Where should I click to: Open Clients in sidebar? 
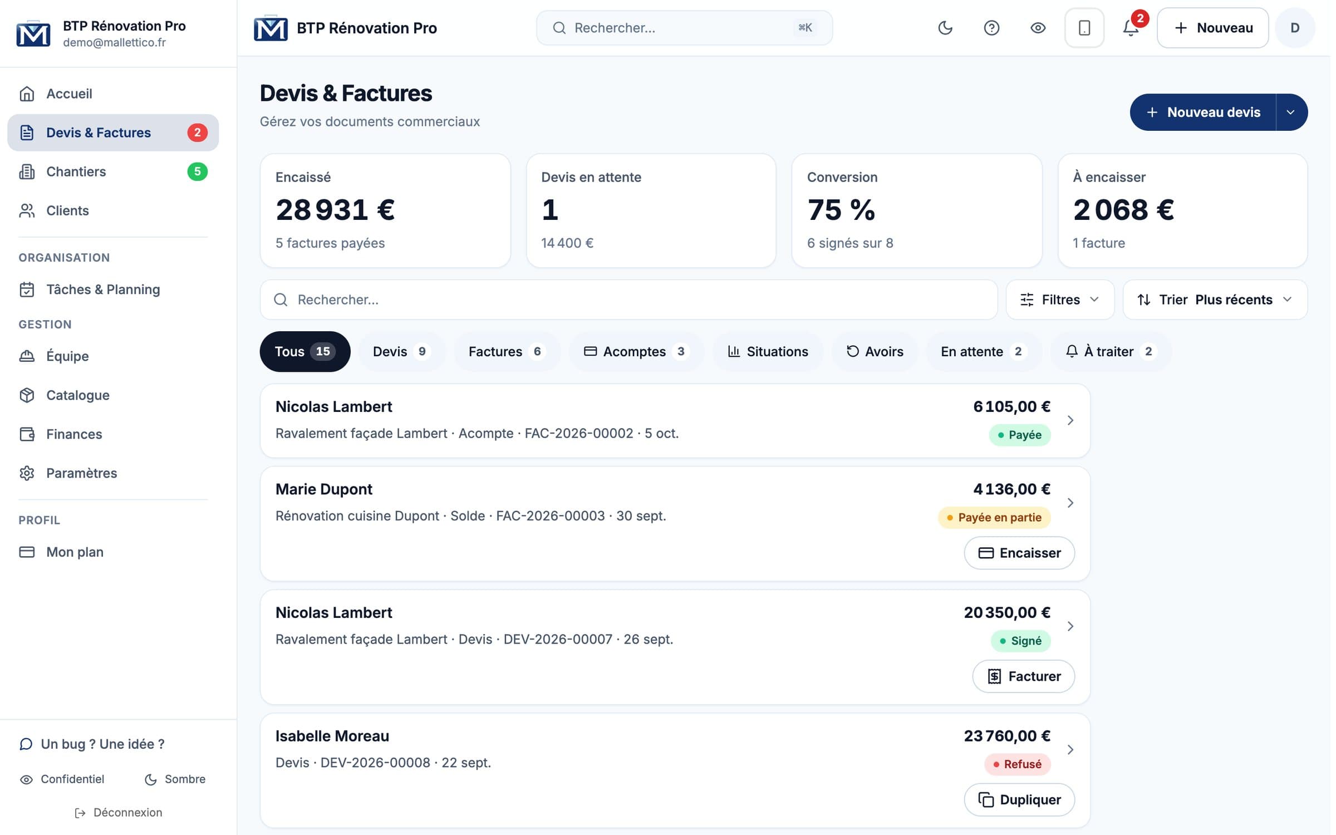pyautogui.click(x=113, y=210)
